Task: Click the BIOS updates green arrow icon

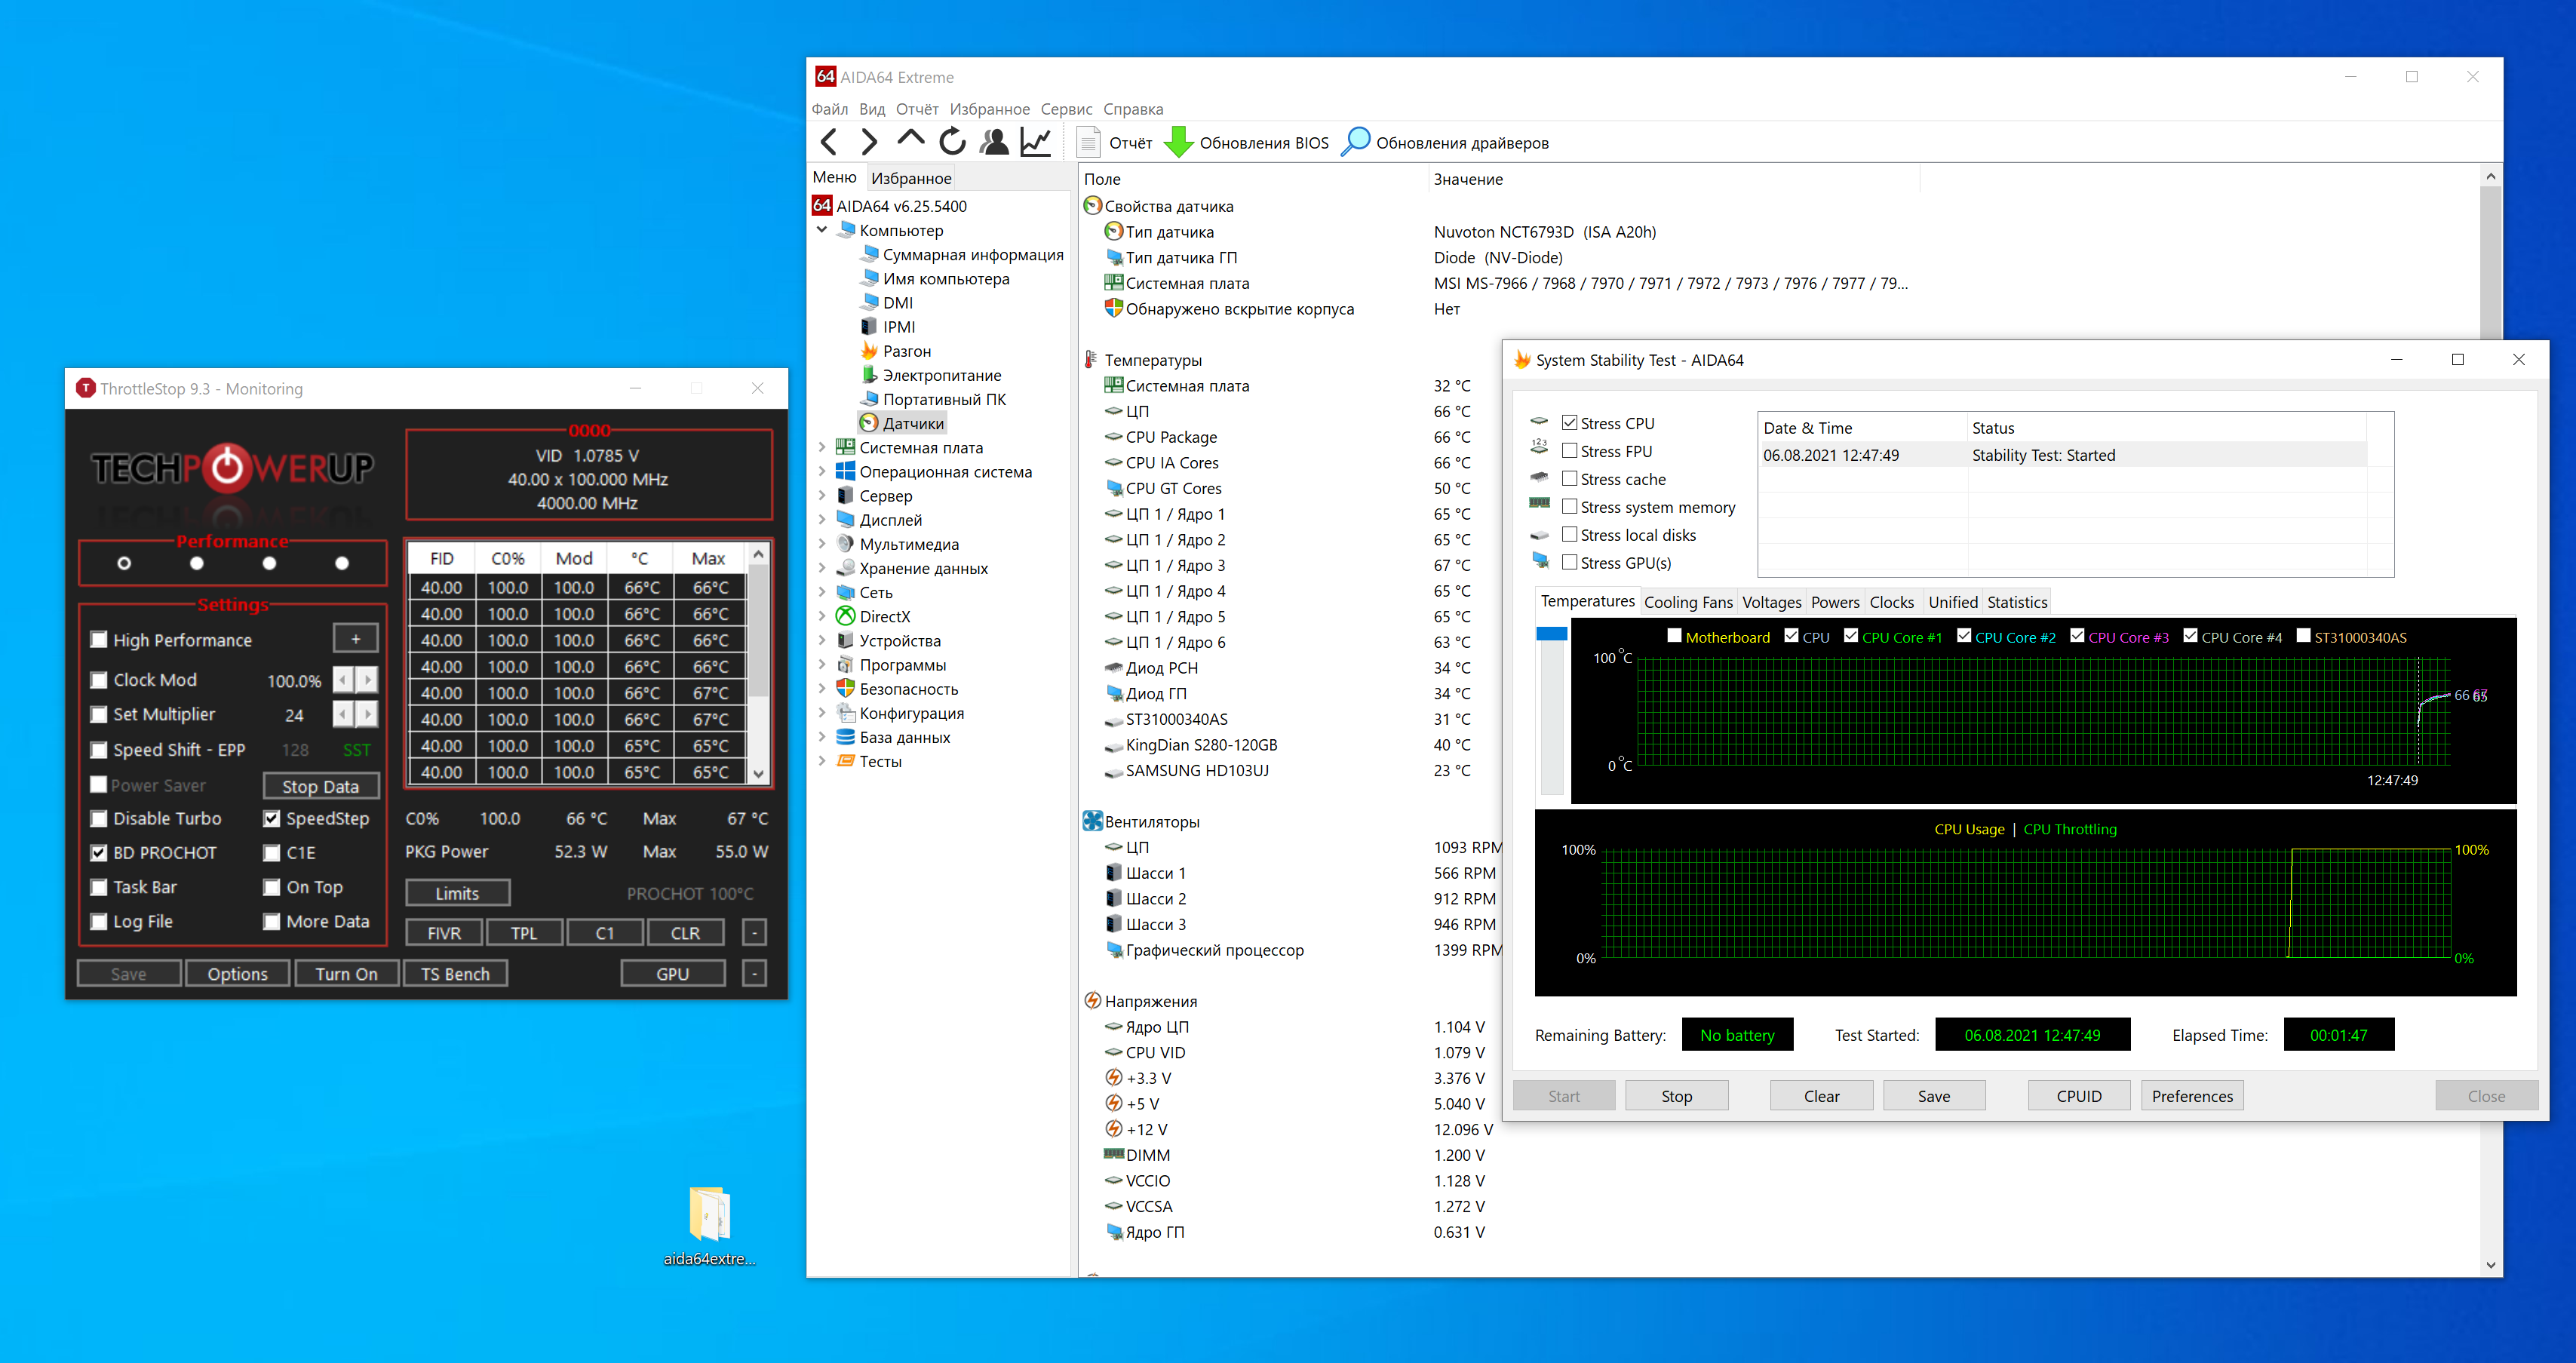Action: (x=1179, y=143)
